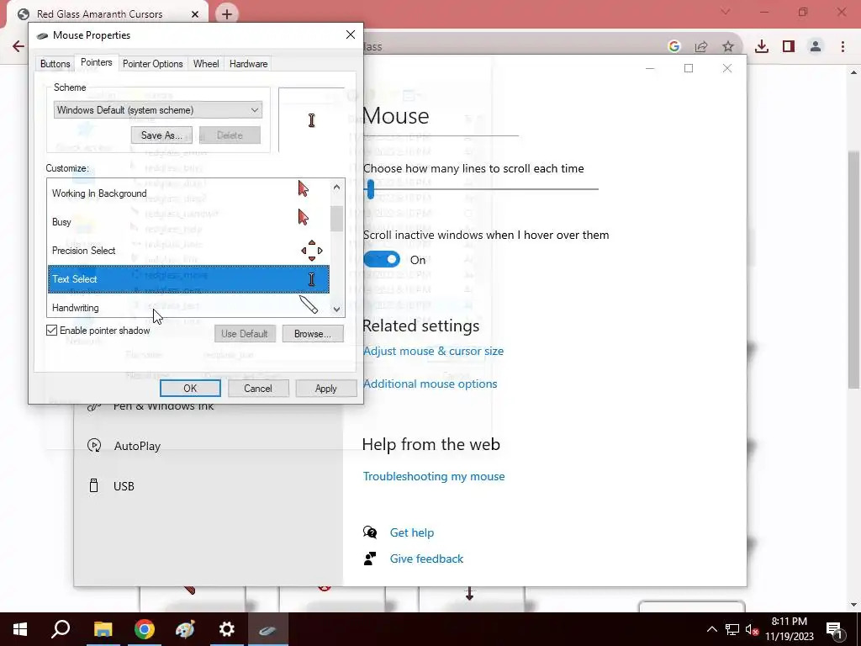Click the Get help chat icon
The height and width of the screenshot is (646, 861).
pos(370,532)
